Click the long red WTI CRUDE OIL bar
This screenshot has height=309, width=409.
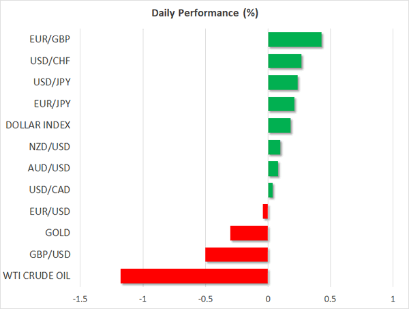point(194,276)
